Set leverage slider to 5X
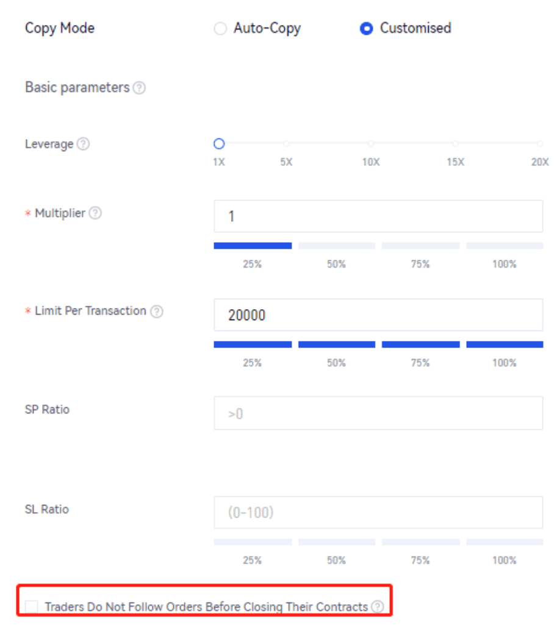 coord(286,144)
